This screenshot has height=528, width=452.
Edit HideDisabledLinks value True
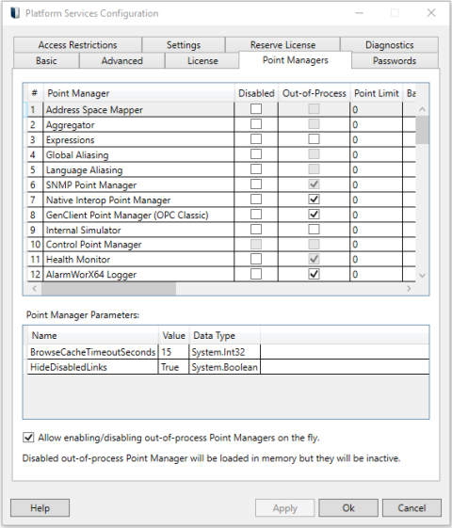pyautogui.click(x=174, y=367)
